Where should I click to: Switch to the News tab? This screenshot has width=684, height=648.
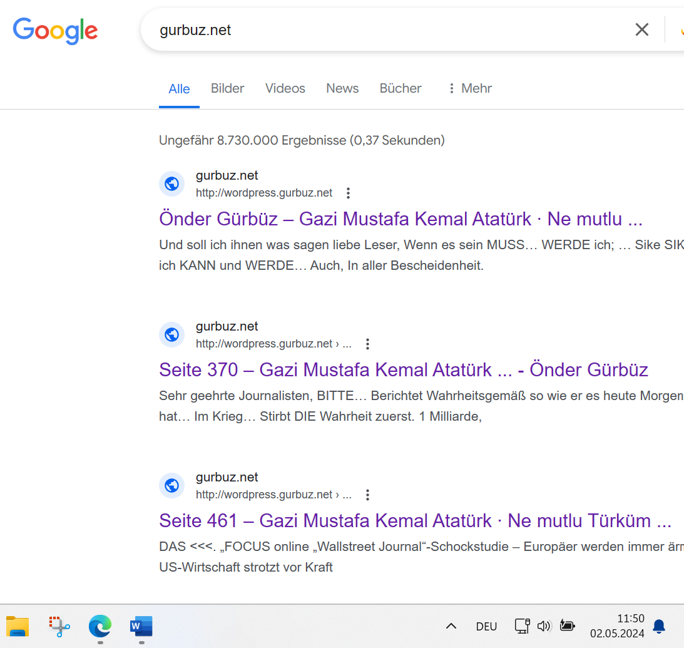(342, 88)
